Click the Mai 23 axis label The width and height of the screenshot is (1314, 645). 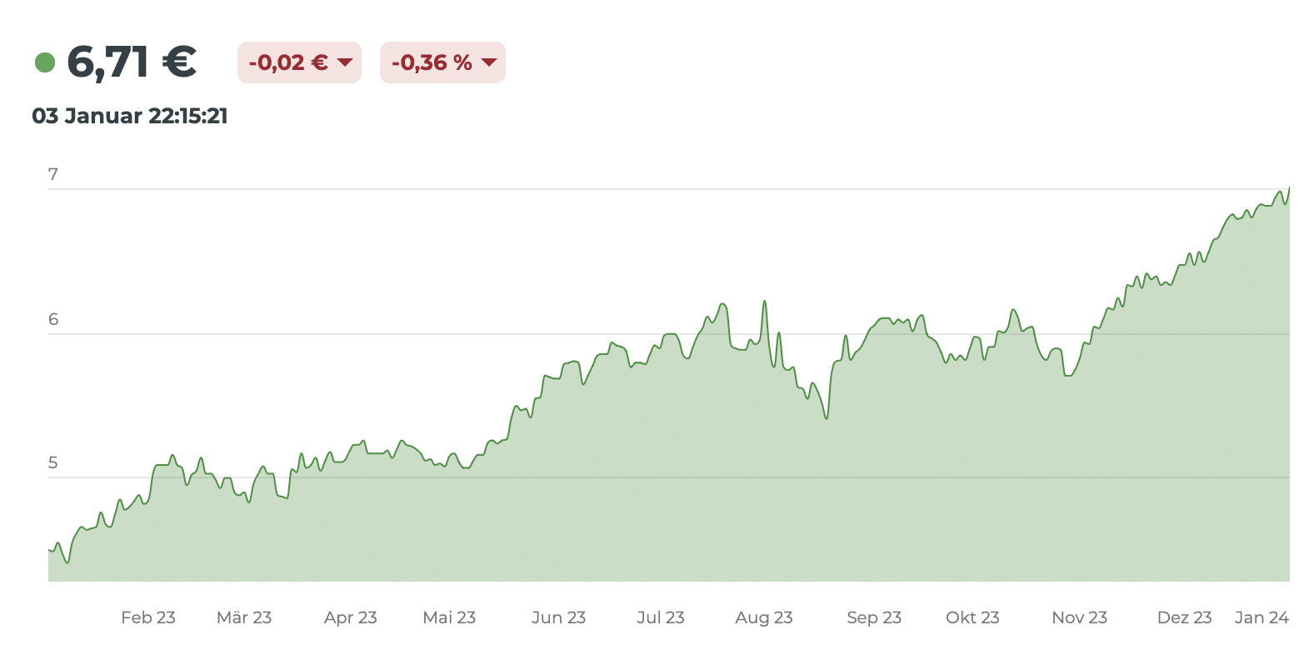coord(449,617)
